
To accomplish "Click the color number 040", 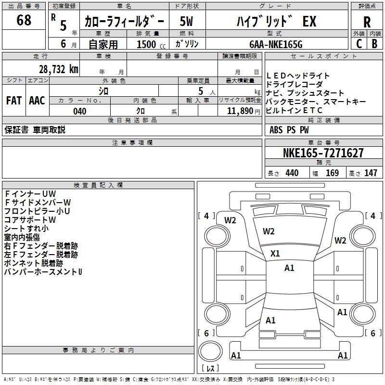I will click(x=79, y=111).
